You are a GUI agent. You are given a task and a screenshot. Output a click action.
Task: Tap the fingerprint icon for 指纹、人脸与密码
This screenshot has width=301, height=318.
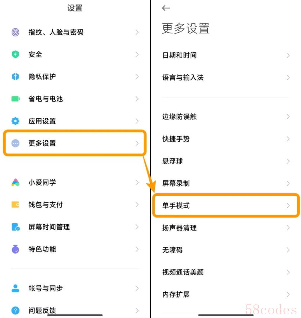[15, 32]
